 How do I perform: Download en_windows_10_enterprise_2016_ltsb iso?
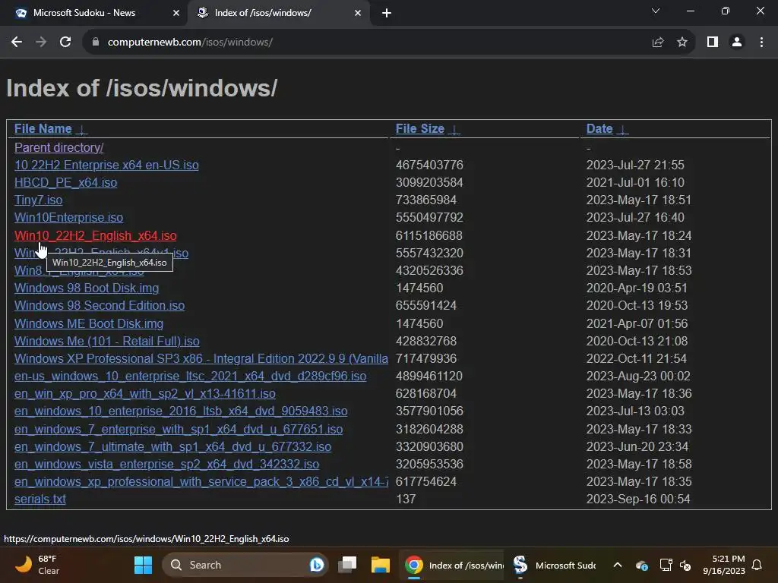181,411
